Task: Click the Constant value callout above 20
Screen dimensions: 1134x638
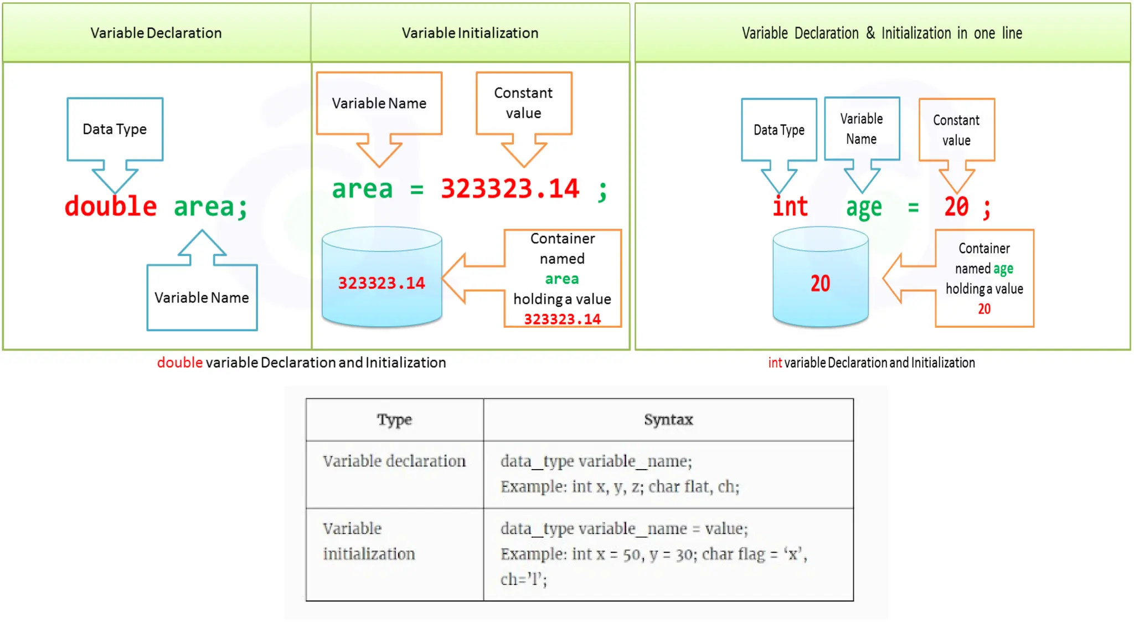Action: click(x=956, y=130)
